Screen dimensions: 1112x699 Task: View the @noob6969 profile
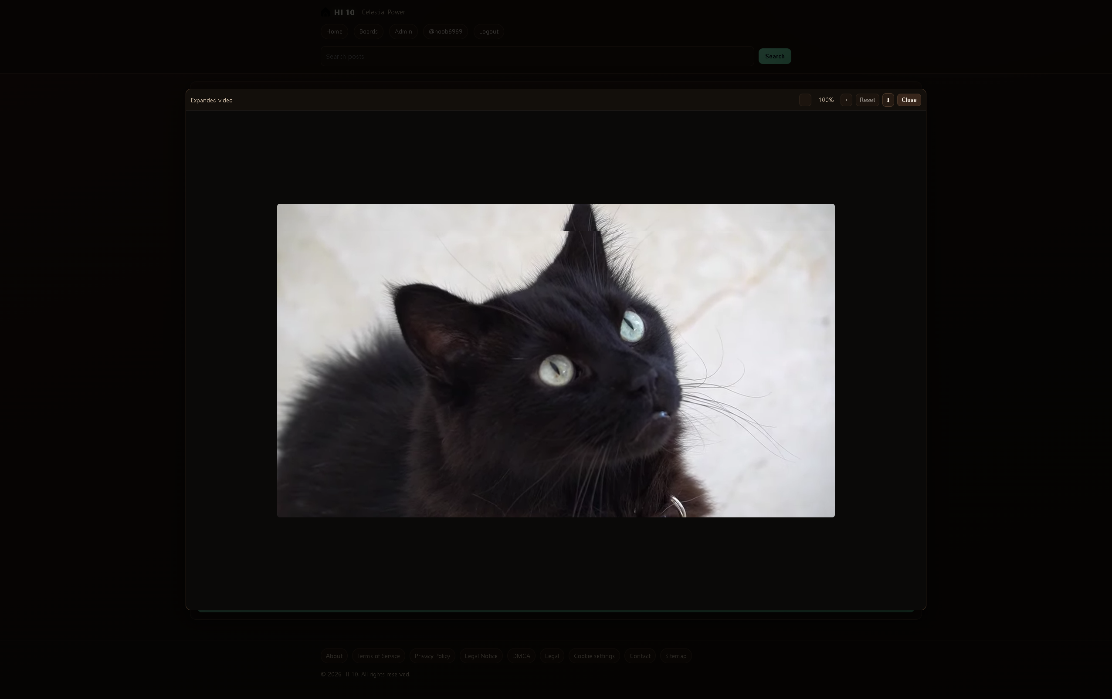click(445, 31)
